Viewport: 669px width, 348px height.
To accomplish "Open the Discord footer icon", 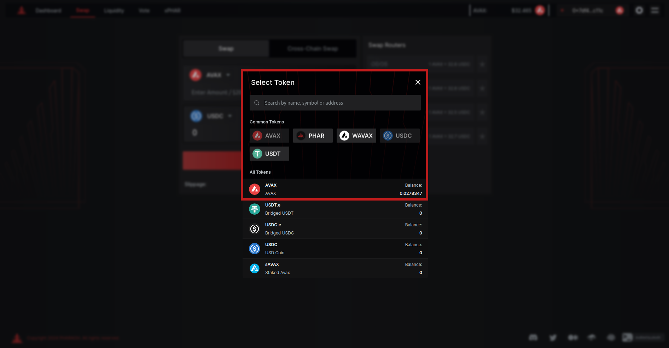I will (533, 337).
